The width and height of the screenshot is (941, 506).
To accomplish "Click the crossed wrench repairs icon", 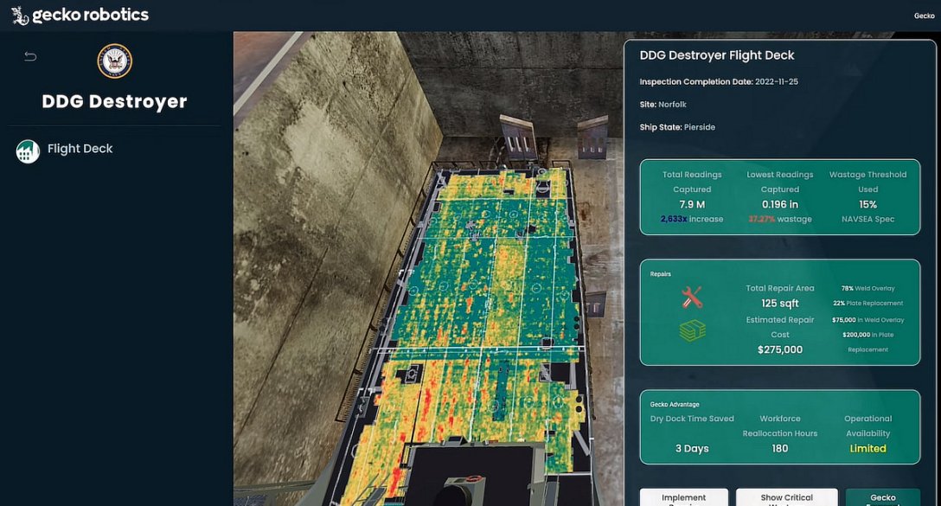I will pos(692,298).
